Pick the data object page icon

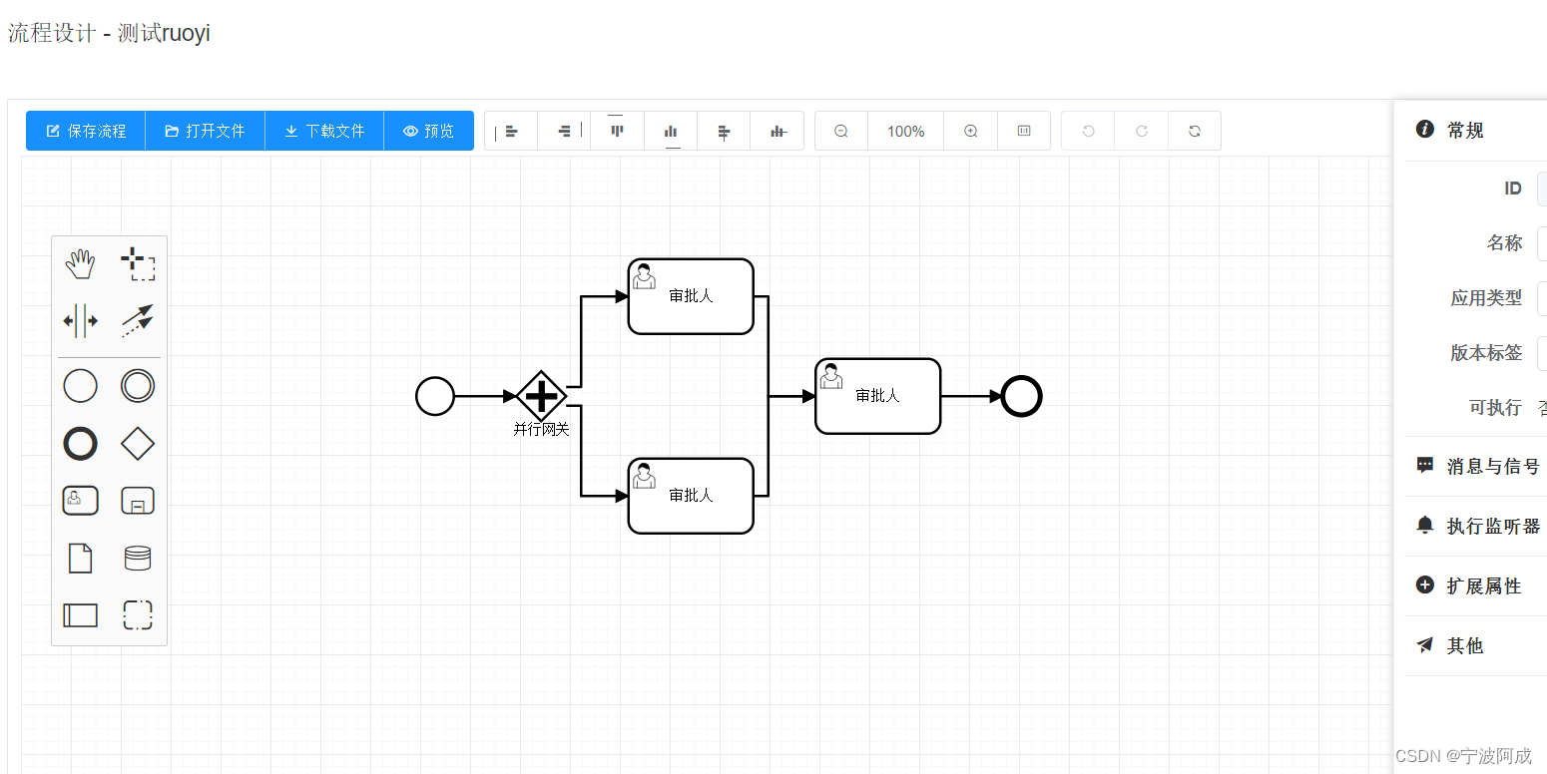[80, 558]
